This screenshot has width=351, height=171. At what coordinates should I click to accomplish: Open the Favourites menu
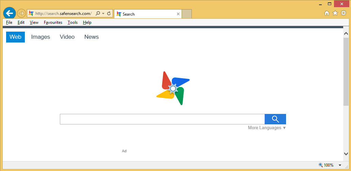pos(53,22)
